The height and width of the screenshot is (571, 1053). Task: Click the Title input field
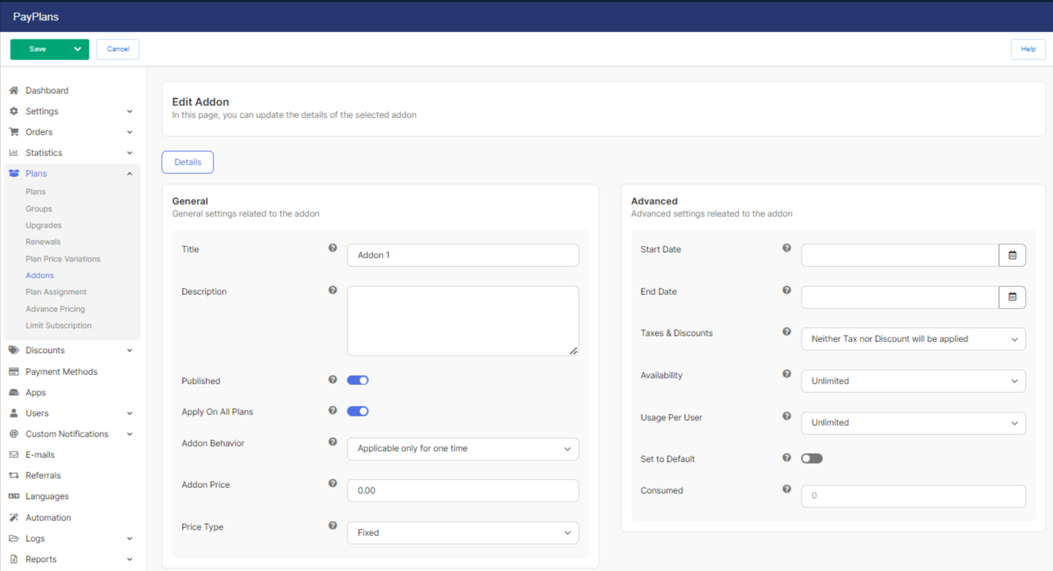(463, 255)
